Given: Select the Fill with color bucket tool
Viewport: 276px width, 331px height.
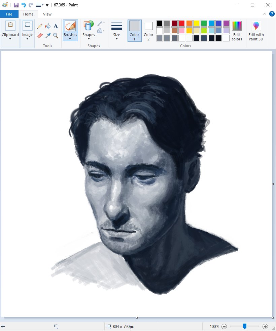Looking at the screenshot, I should 48,26.
